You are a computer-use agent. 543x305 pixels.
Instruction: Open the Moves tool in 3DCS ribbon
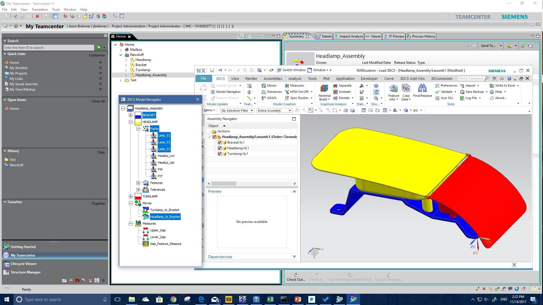(x=269, y=85)
